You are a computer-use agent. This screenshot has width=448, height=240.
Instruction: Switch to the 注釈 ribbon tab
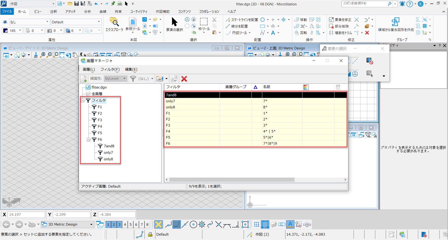pos(54,11)
